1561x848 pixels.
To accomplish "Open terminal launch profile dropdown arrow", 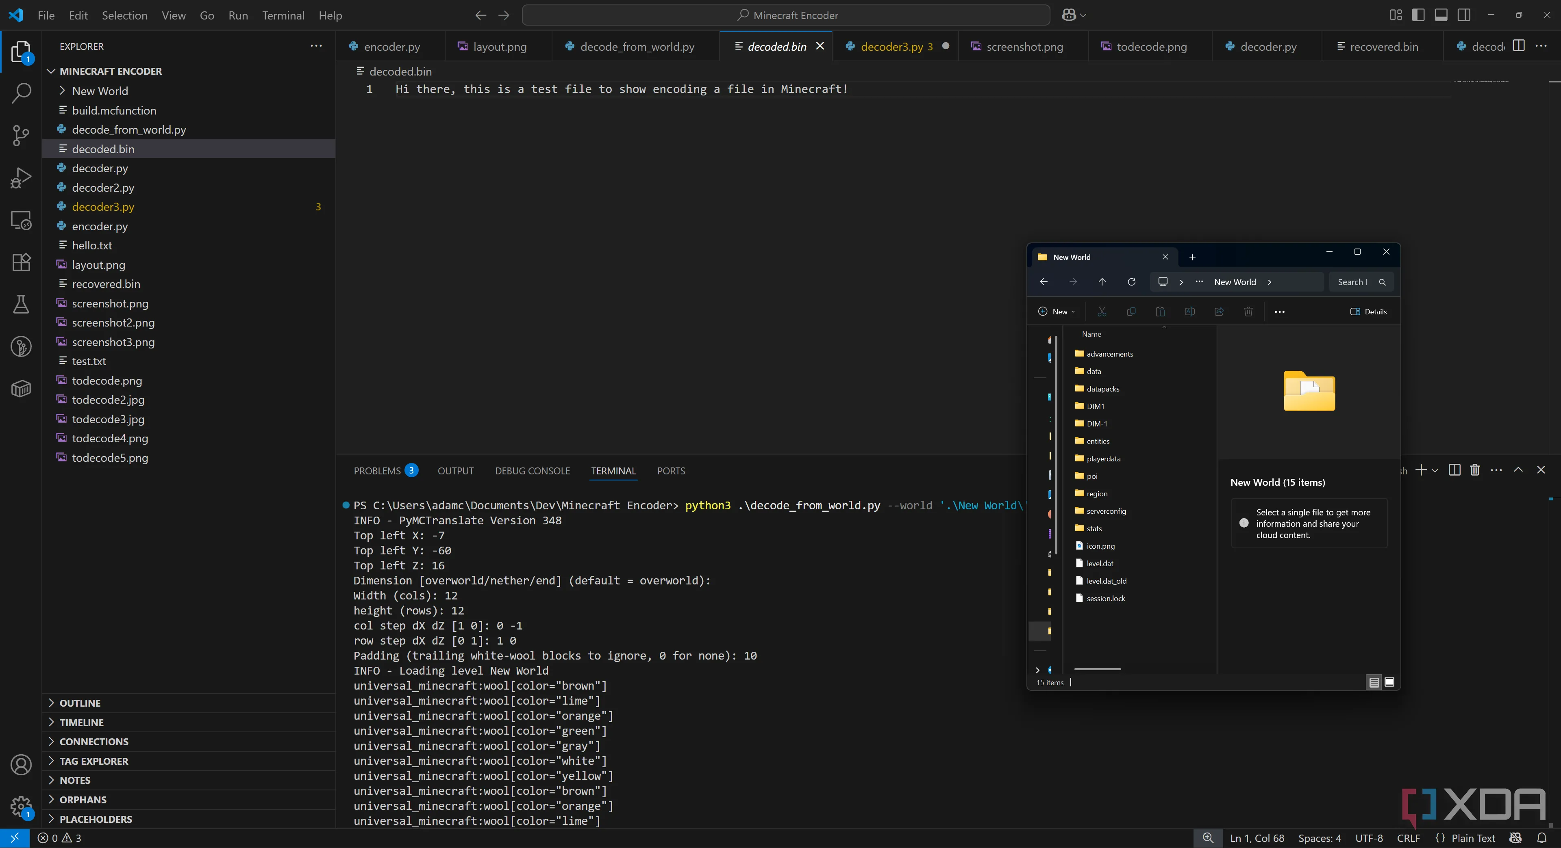I will pyautogui.click(x=1435, y=470).
